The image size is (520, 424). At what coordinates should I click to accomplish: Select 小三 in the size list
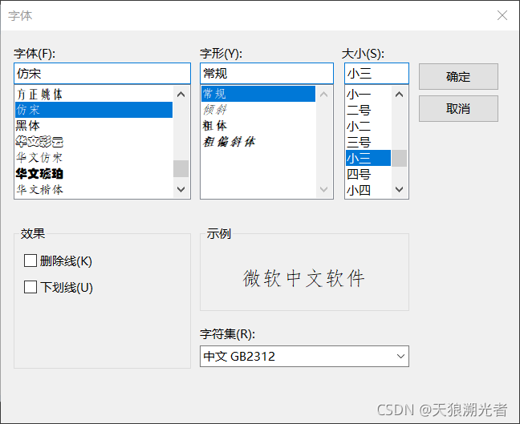(x=368, y=158)
